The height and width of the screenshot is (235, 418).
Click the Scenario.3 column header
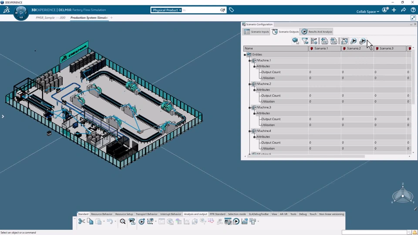point(390,48)
